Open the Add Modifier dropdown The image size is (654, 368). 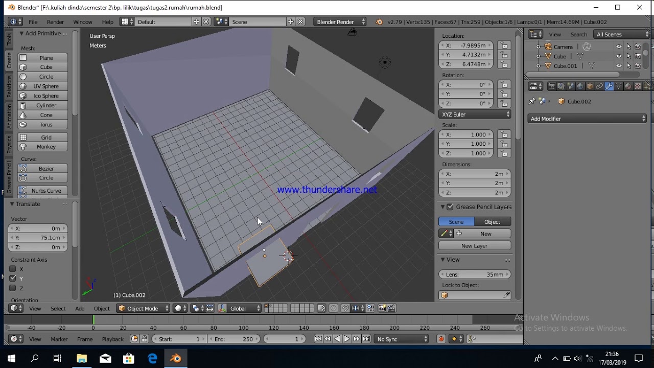point(587,119)
